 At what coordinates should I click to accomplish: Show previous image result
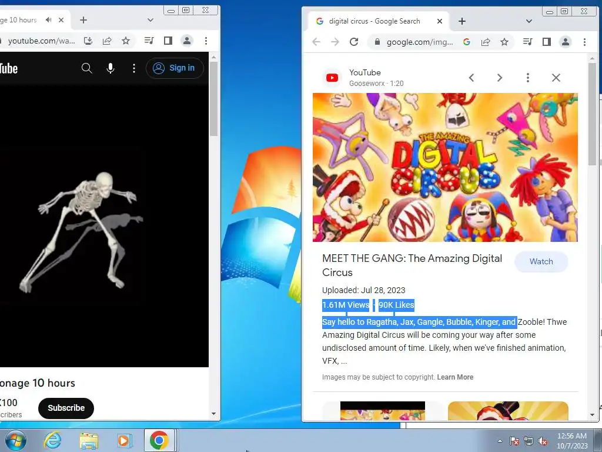pos(471,78)
